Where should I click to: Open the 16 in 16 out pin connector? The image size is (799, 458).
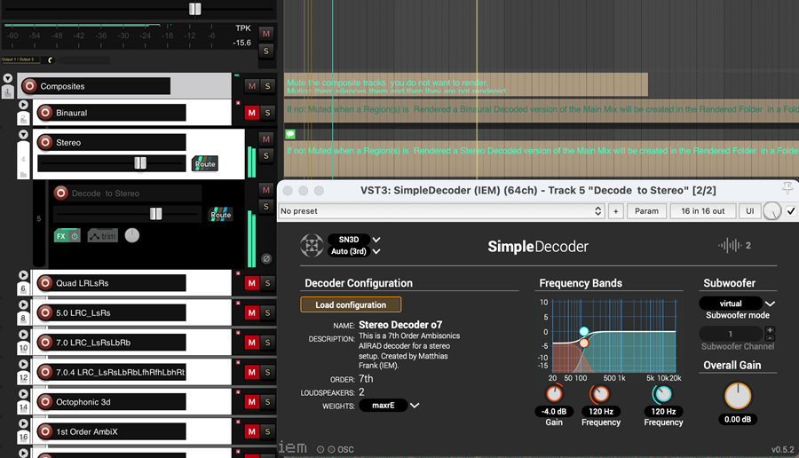(702, 211)
